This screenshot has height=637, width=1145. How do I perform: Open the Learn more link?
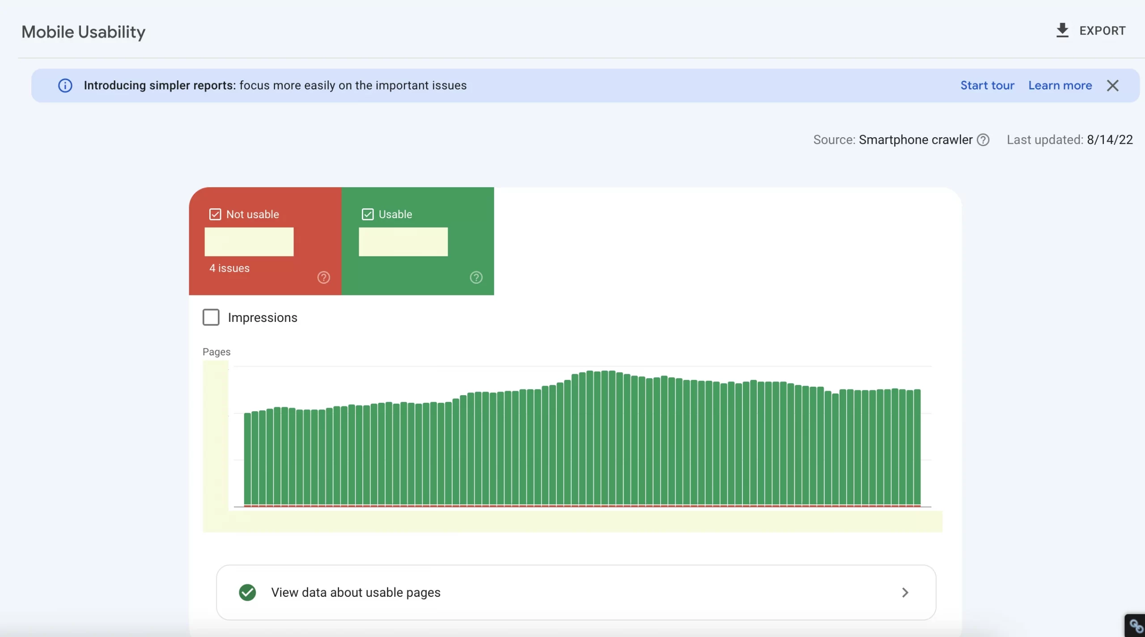(1060, 85)
